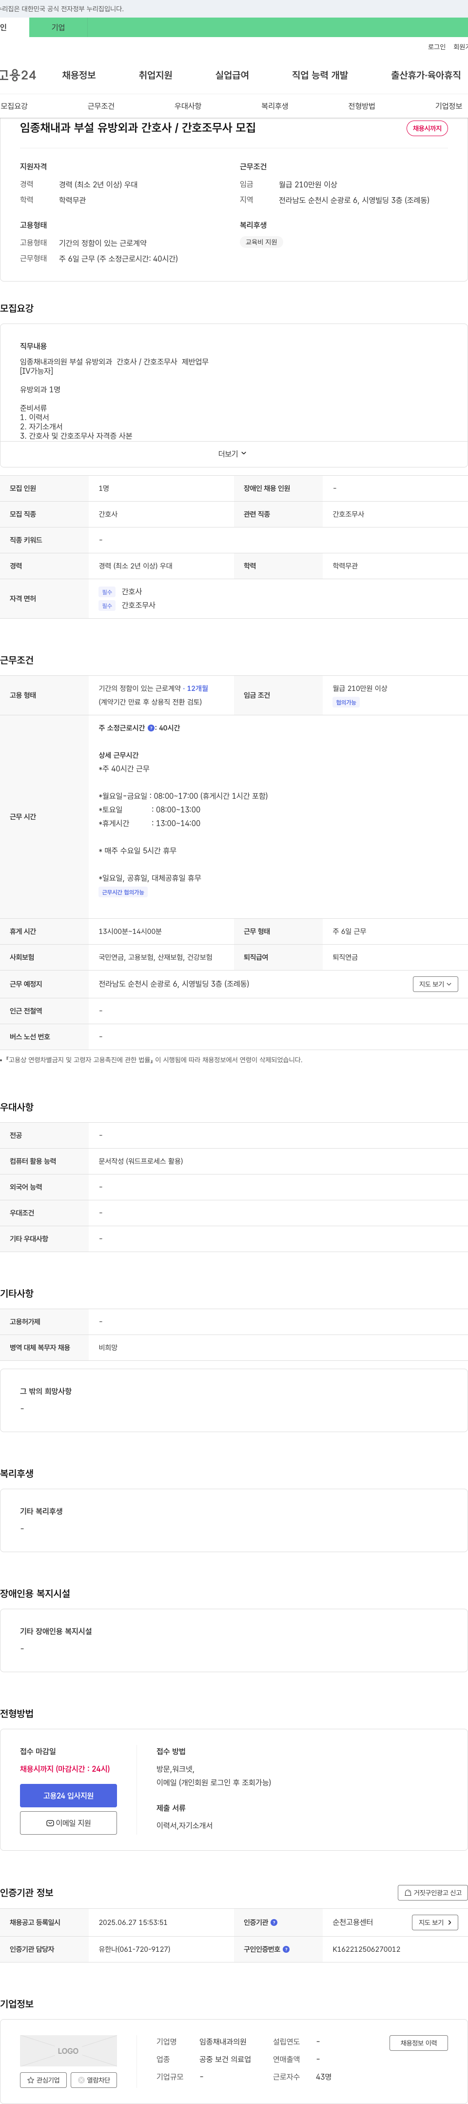Screen dimensions: 468x2104
Task: Click the 로그인 link
Action: tap(436, 46)
